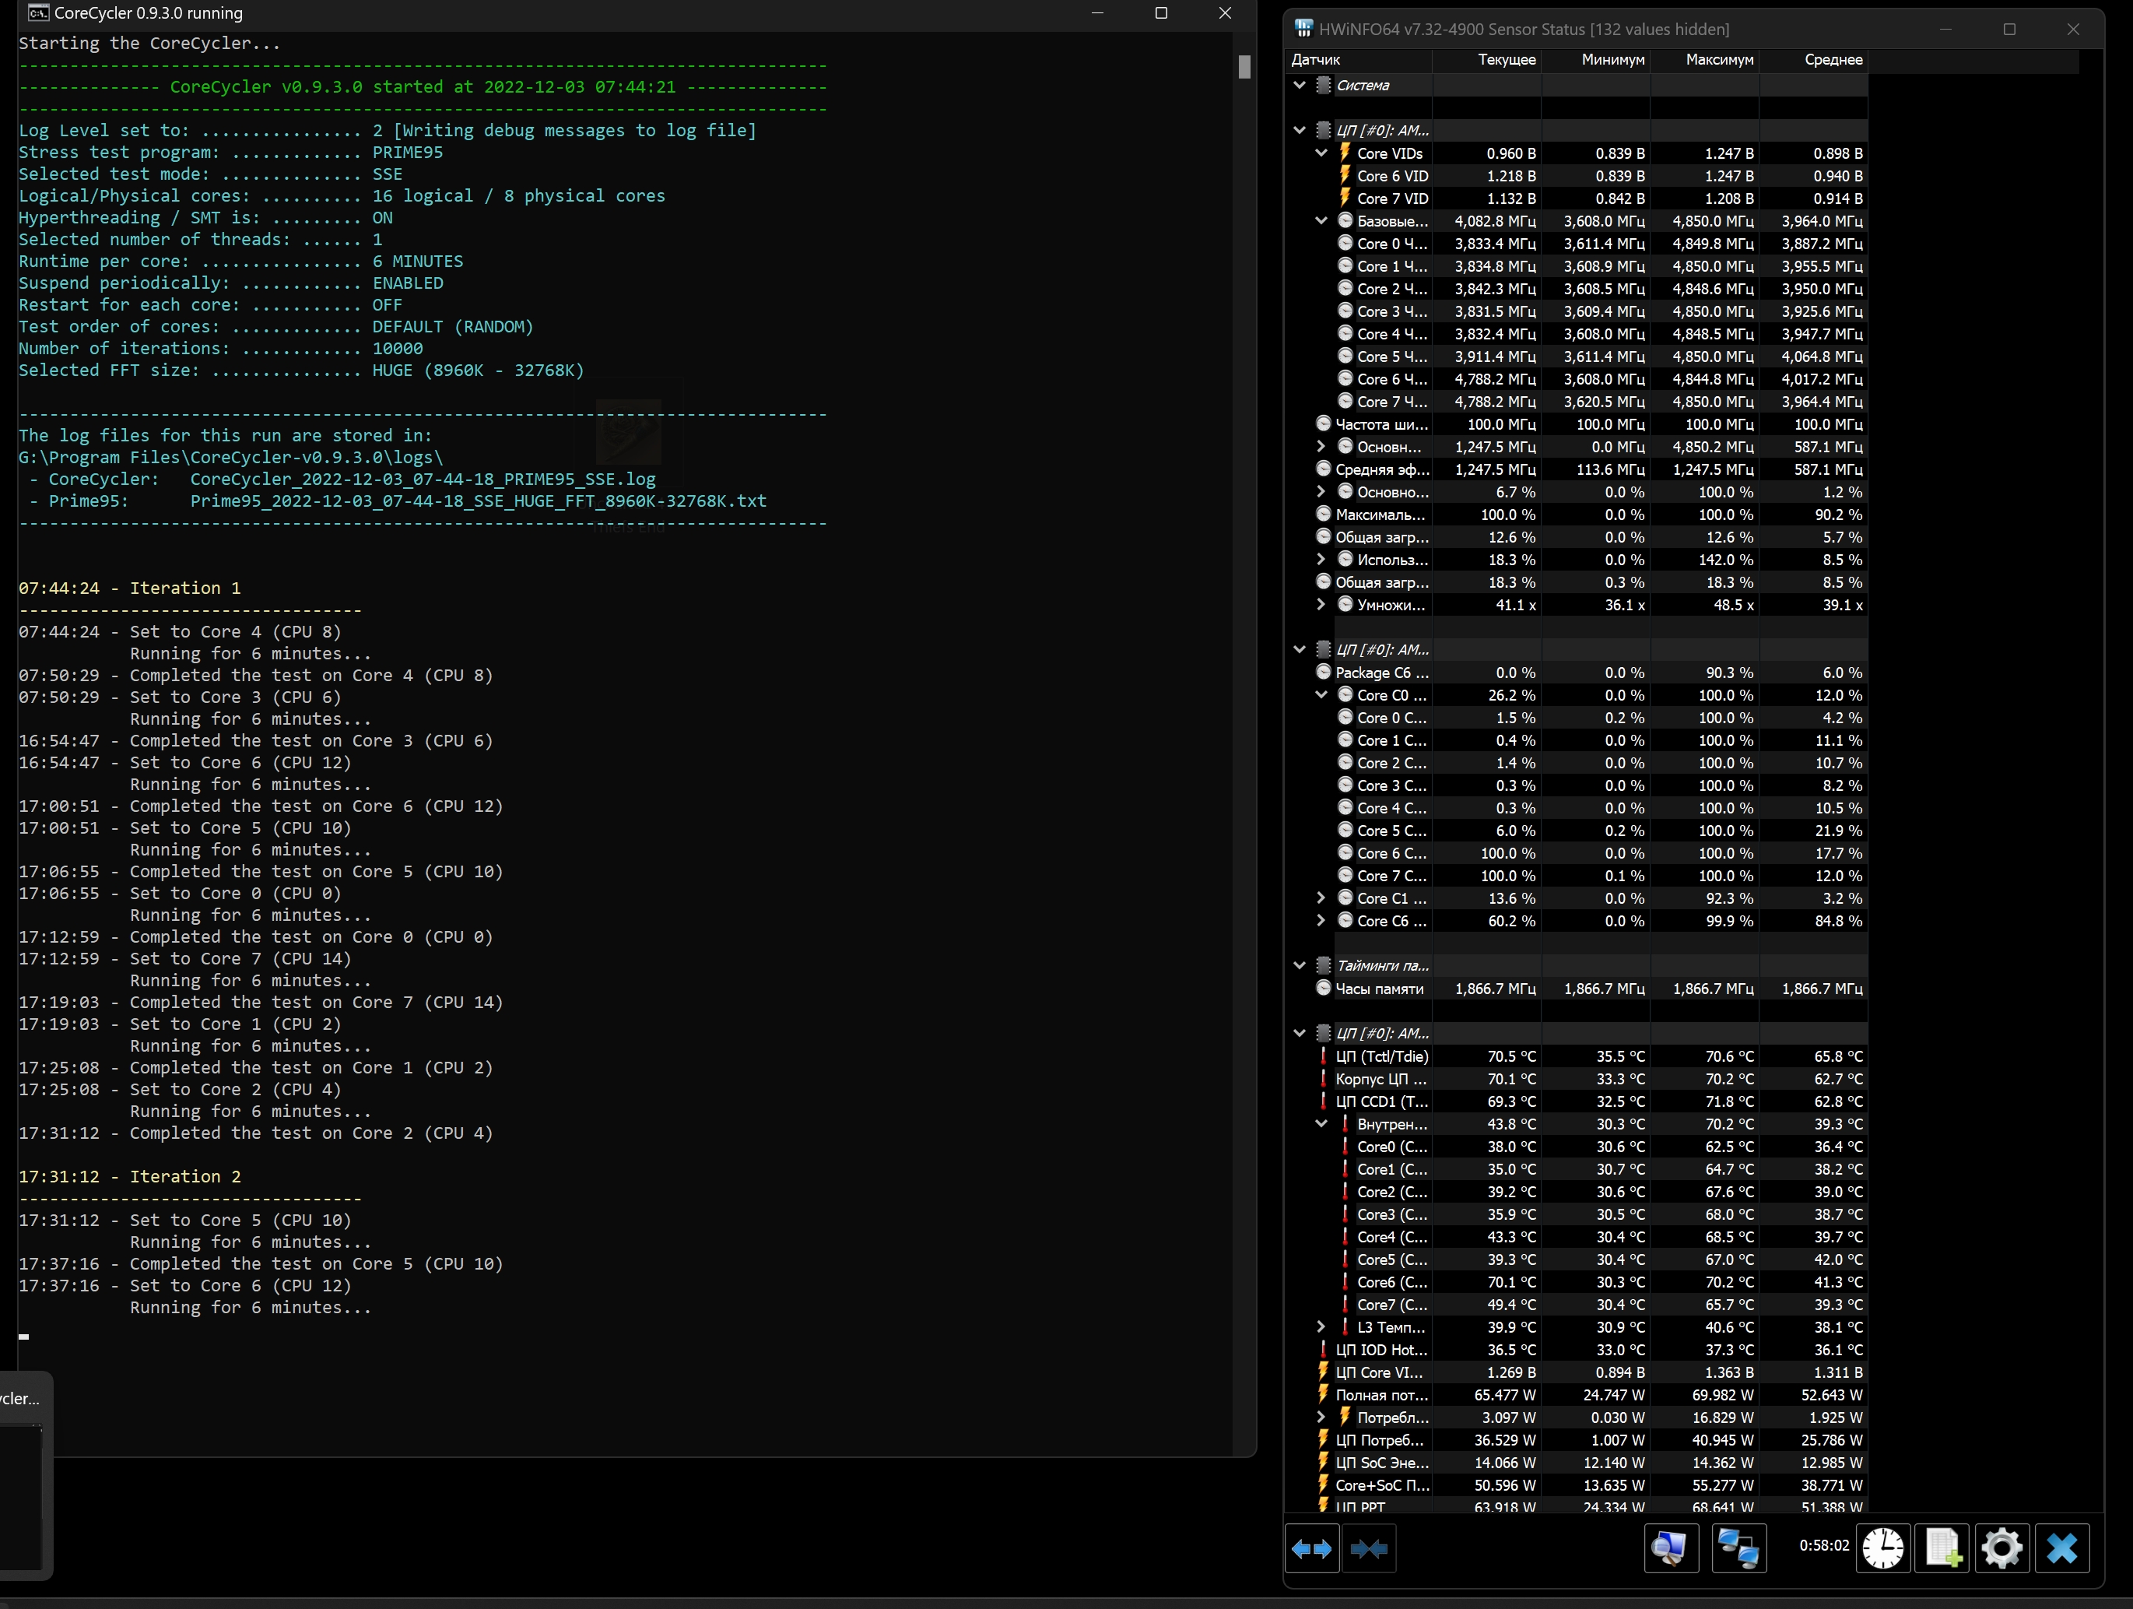Expand the Core C1 residency row
This screenshot has width=2133, height=1609.
tap(1321, 898)
